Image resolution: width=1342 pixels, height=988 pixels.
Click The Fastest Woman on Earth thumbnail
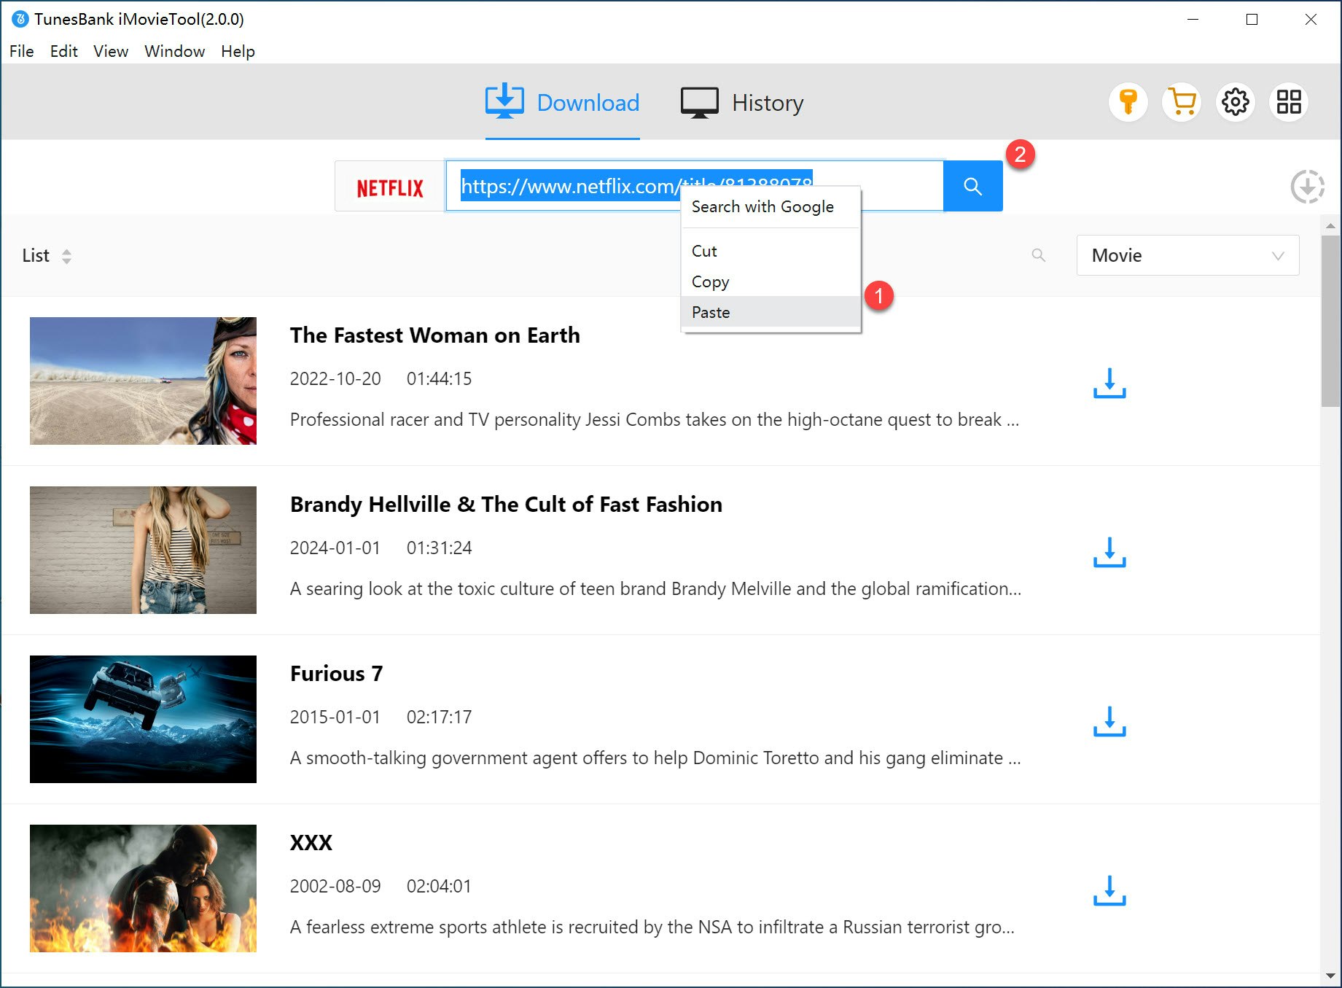tap(143, 381)
